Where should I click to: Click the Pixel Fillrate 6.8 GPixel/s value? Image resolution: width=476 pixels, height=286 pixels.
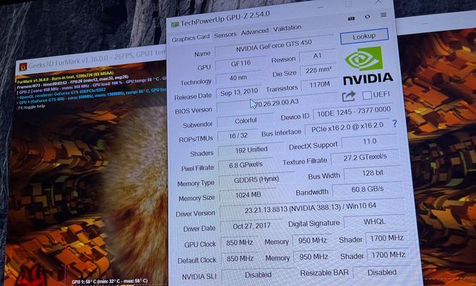point(245,165)
